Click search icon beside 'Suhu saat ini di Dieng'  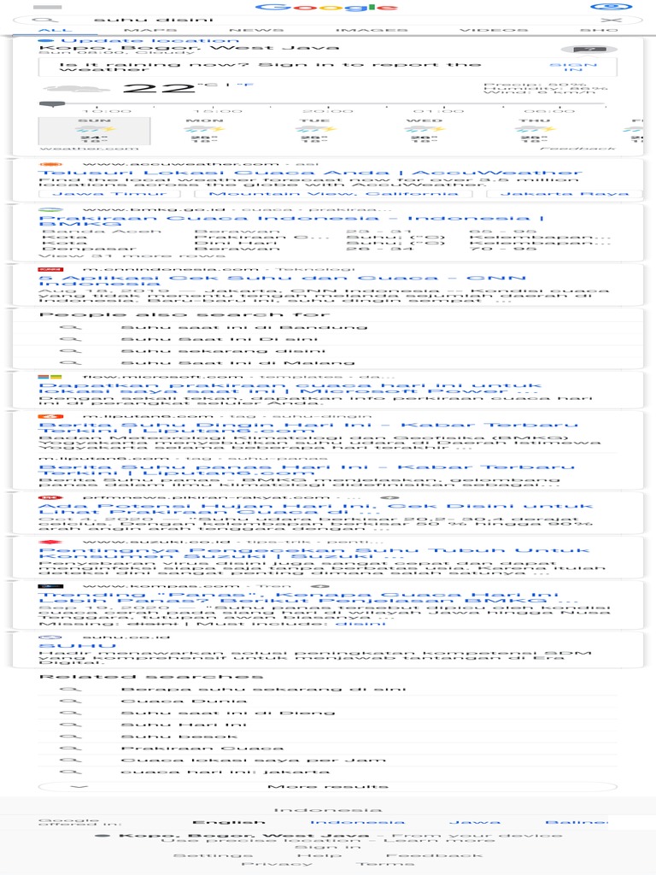pos(71,714)
